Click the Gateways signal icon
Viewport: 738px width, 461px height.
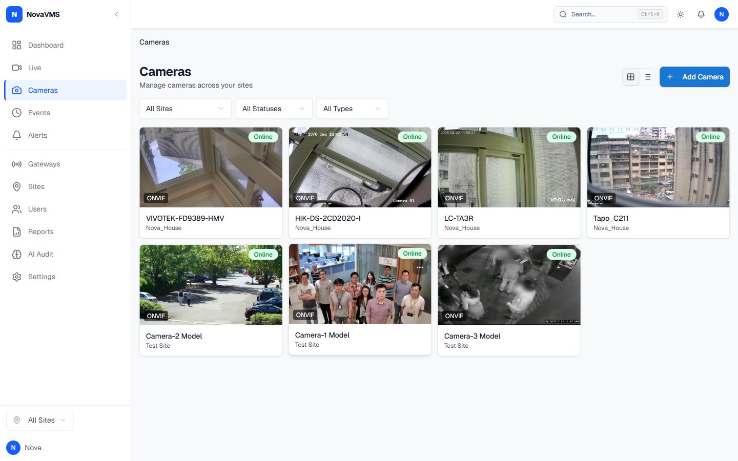click(17, 164)
